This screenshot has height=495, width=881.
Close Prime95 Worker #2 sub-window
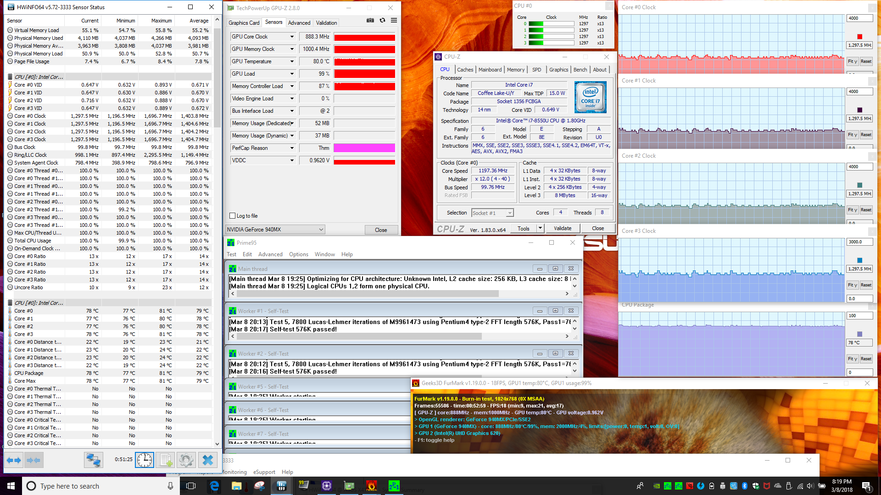571,353
